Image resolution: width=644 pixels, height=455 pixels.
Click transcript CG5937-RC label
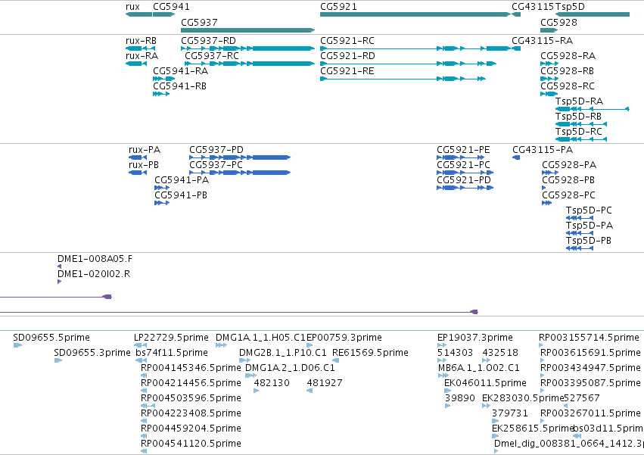click(x=212, y=56)
